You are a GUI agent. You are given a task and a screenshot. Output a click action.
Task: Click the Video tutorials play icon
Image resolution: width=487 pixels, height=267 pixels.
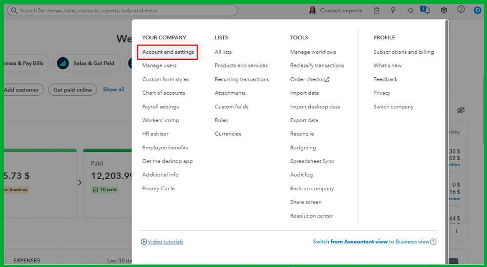[x=144, y=241]
